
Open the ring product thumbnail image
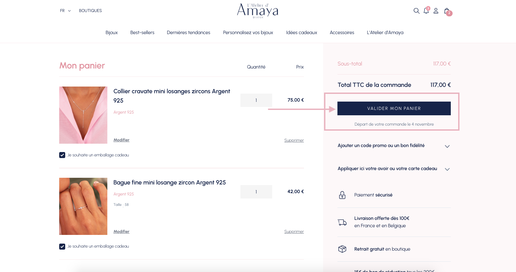coord(83,206)
